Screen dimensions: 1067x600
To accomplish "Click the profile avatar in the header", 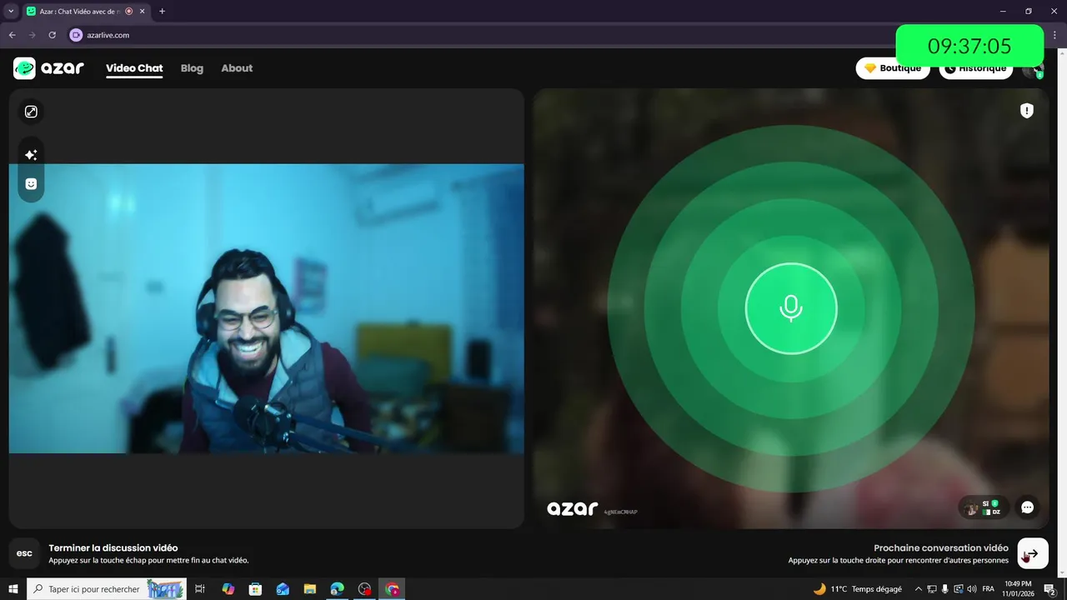I will pos(1033,69).
